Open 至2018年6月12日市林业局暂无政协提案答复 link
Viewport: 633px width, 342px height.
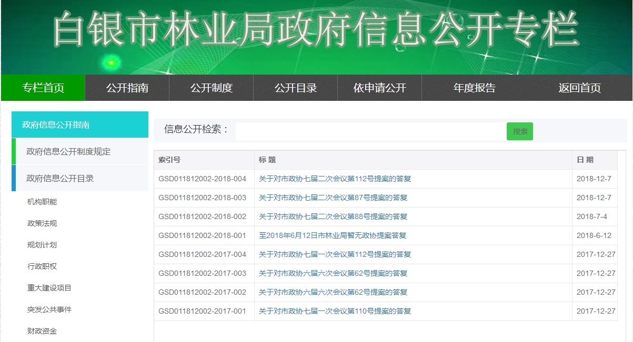[333, 235]
